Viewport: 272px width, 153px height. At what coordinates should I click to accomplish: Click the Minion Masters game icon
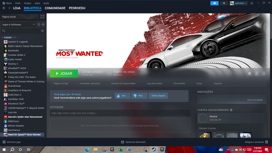pos(5,125)
